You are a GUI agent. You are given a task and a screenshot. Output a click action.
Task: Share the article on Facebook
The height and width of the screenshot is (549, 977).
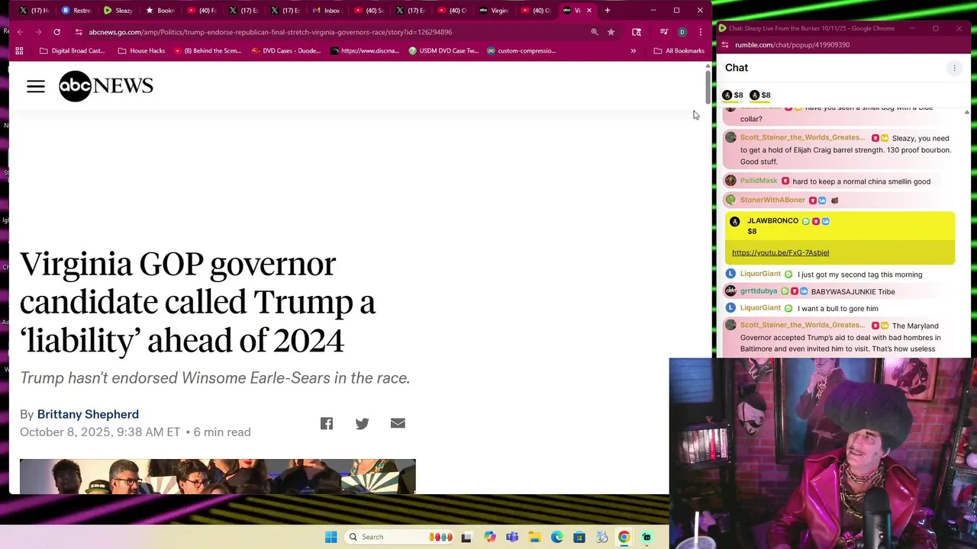327,423
